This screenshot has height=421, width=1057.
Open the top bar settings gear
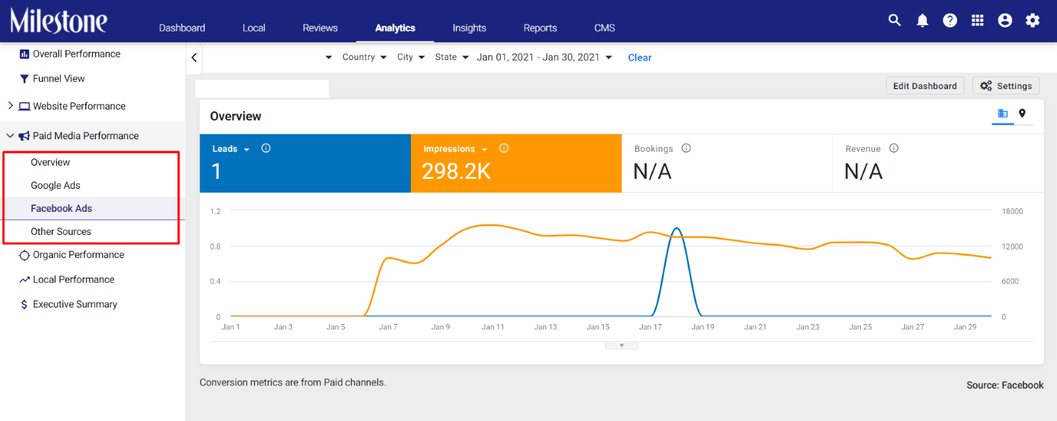1033,20
